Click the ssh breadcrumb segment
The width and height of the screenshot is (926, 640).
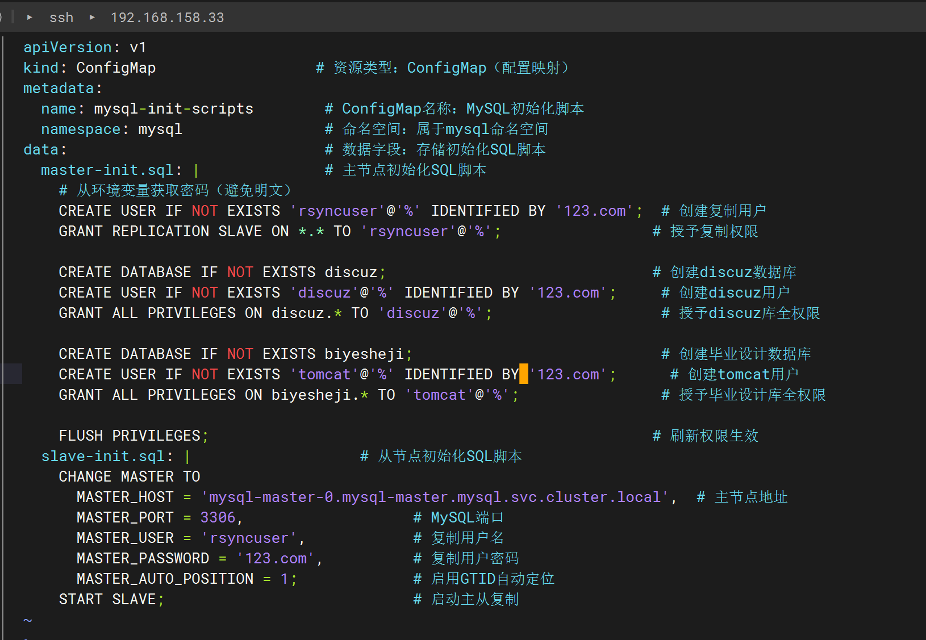[61, 18]
